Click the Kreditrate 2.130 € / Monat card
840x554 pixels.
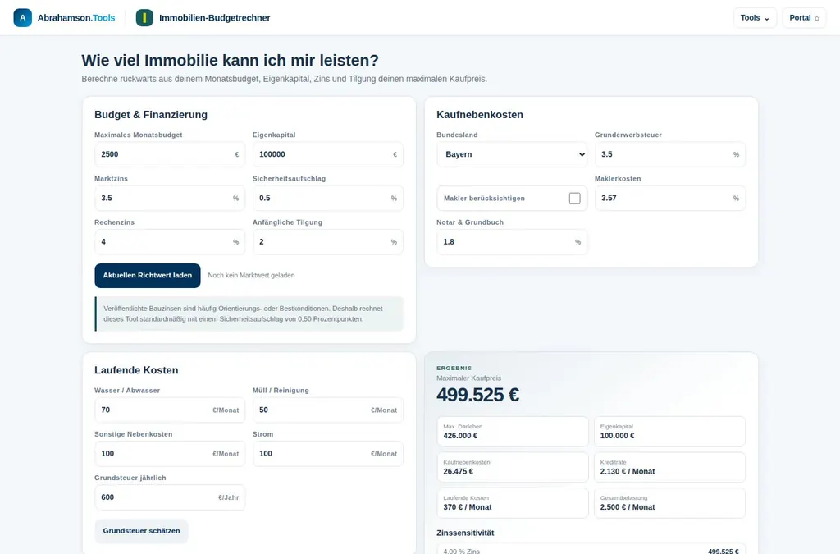[669, 467]
